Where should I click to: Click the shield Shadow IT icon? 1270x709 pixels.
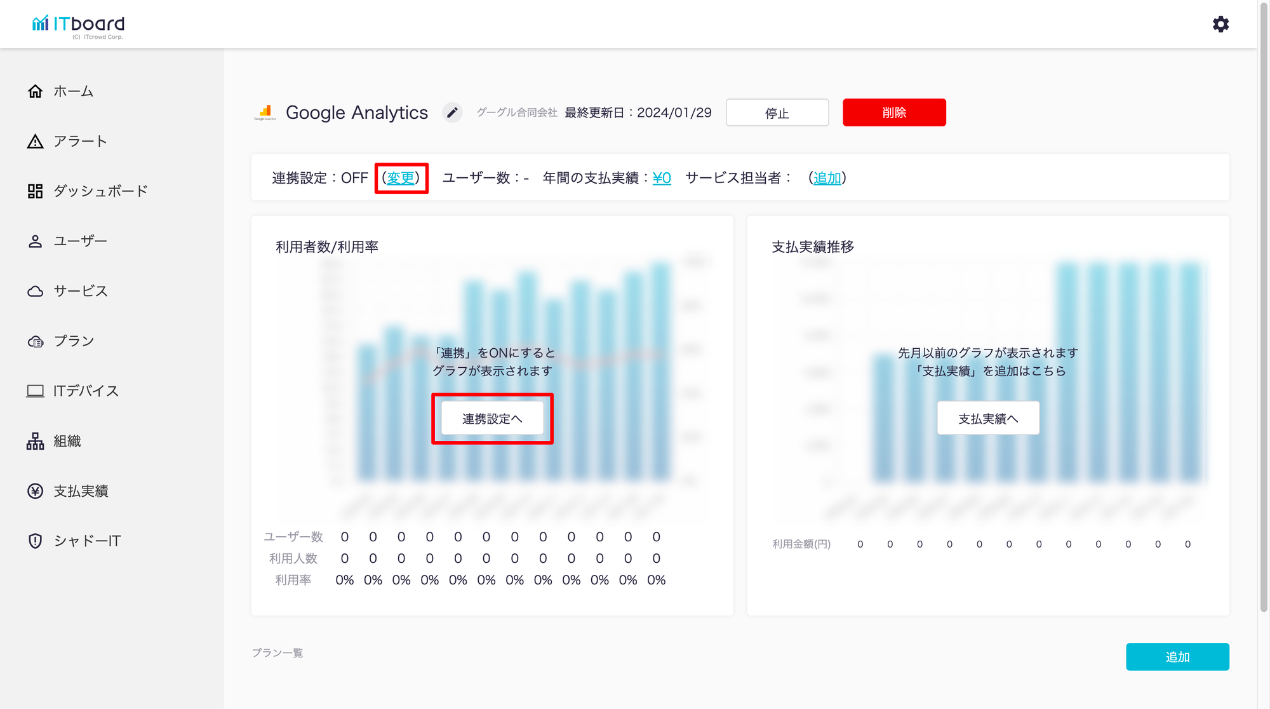click(x=36, y=541)
